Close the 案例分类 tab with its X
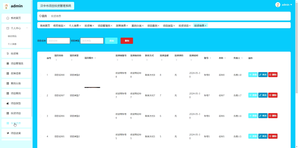298x148 pixels. (x=143, y=26)
